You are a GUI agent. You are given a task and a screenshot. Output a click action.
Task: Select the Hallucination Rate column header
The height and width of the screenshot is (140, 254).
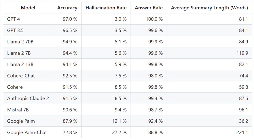(106, 8)
